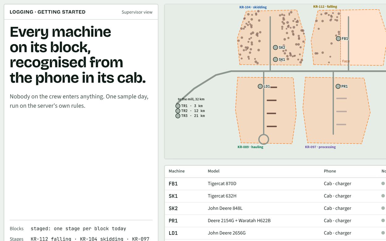The height and width of the screenshot is (241, 386).
Task: Click the KR-097 processing block label
Action: pyautogui.click(x=320, y=147)
